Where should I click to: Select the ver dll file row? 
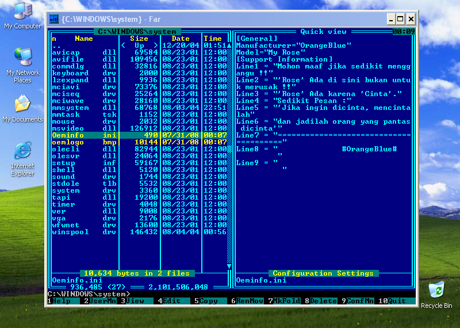139,211
